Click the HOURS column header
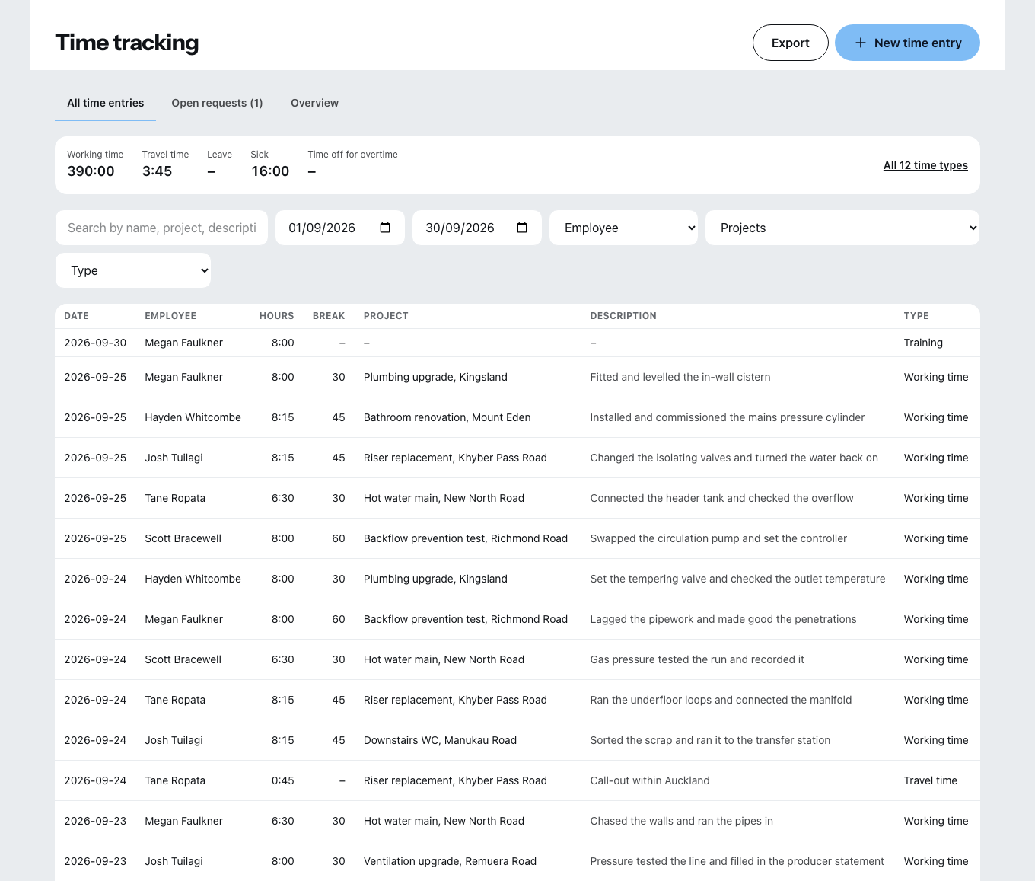The image size is (1035, 881). [x=276, y=316]
